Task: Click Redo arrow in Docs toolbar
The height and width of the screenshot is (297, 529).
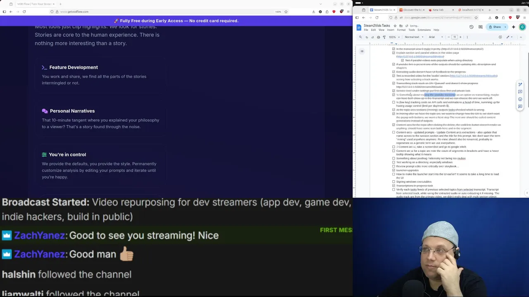Action: [x=372, y=37]
